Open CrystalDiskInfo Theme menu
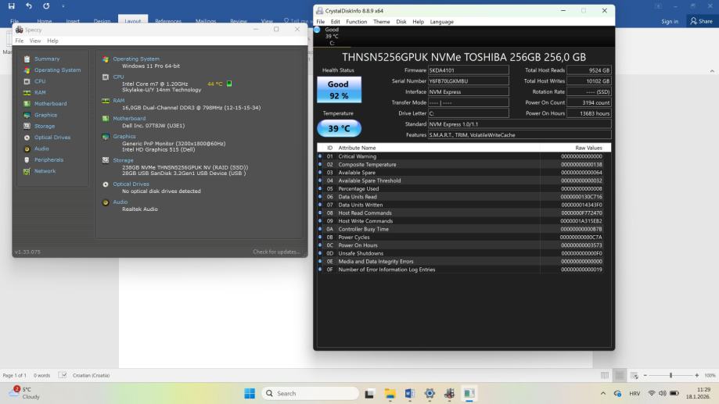719x404 pixels. pyautogui.click(x=382, y=22)
